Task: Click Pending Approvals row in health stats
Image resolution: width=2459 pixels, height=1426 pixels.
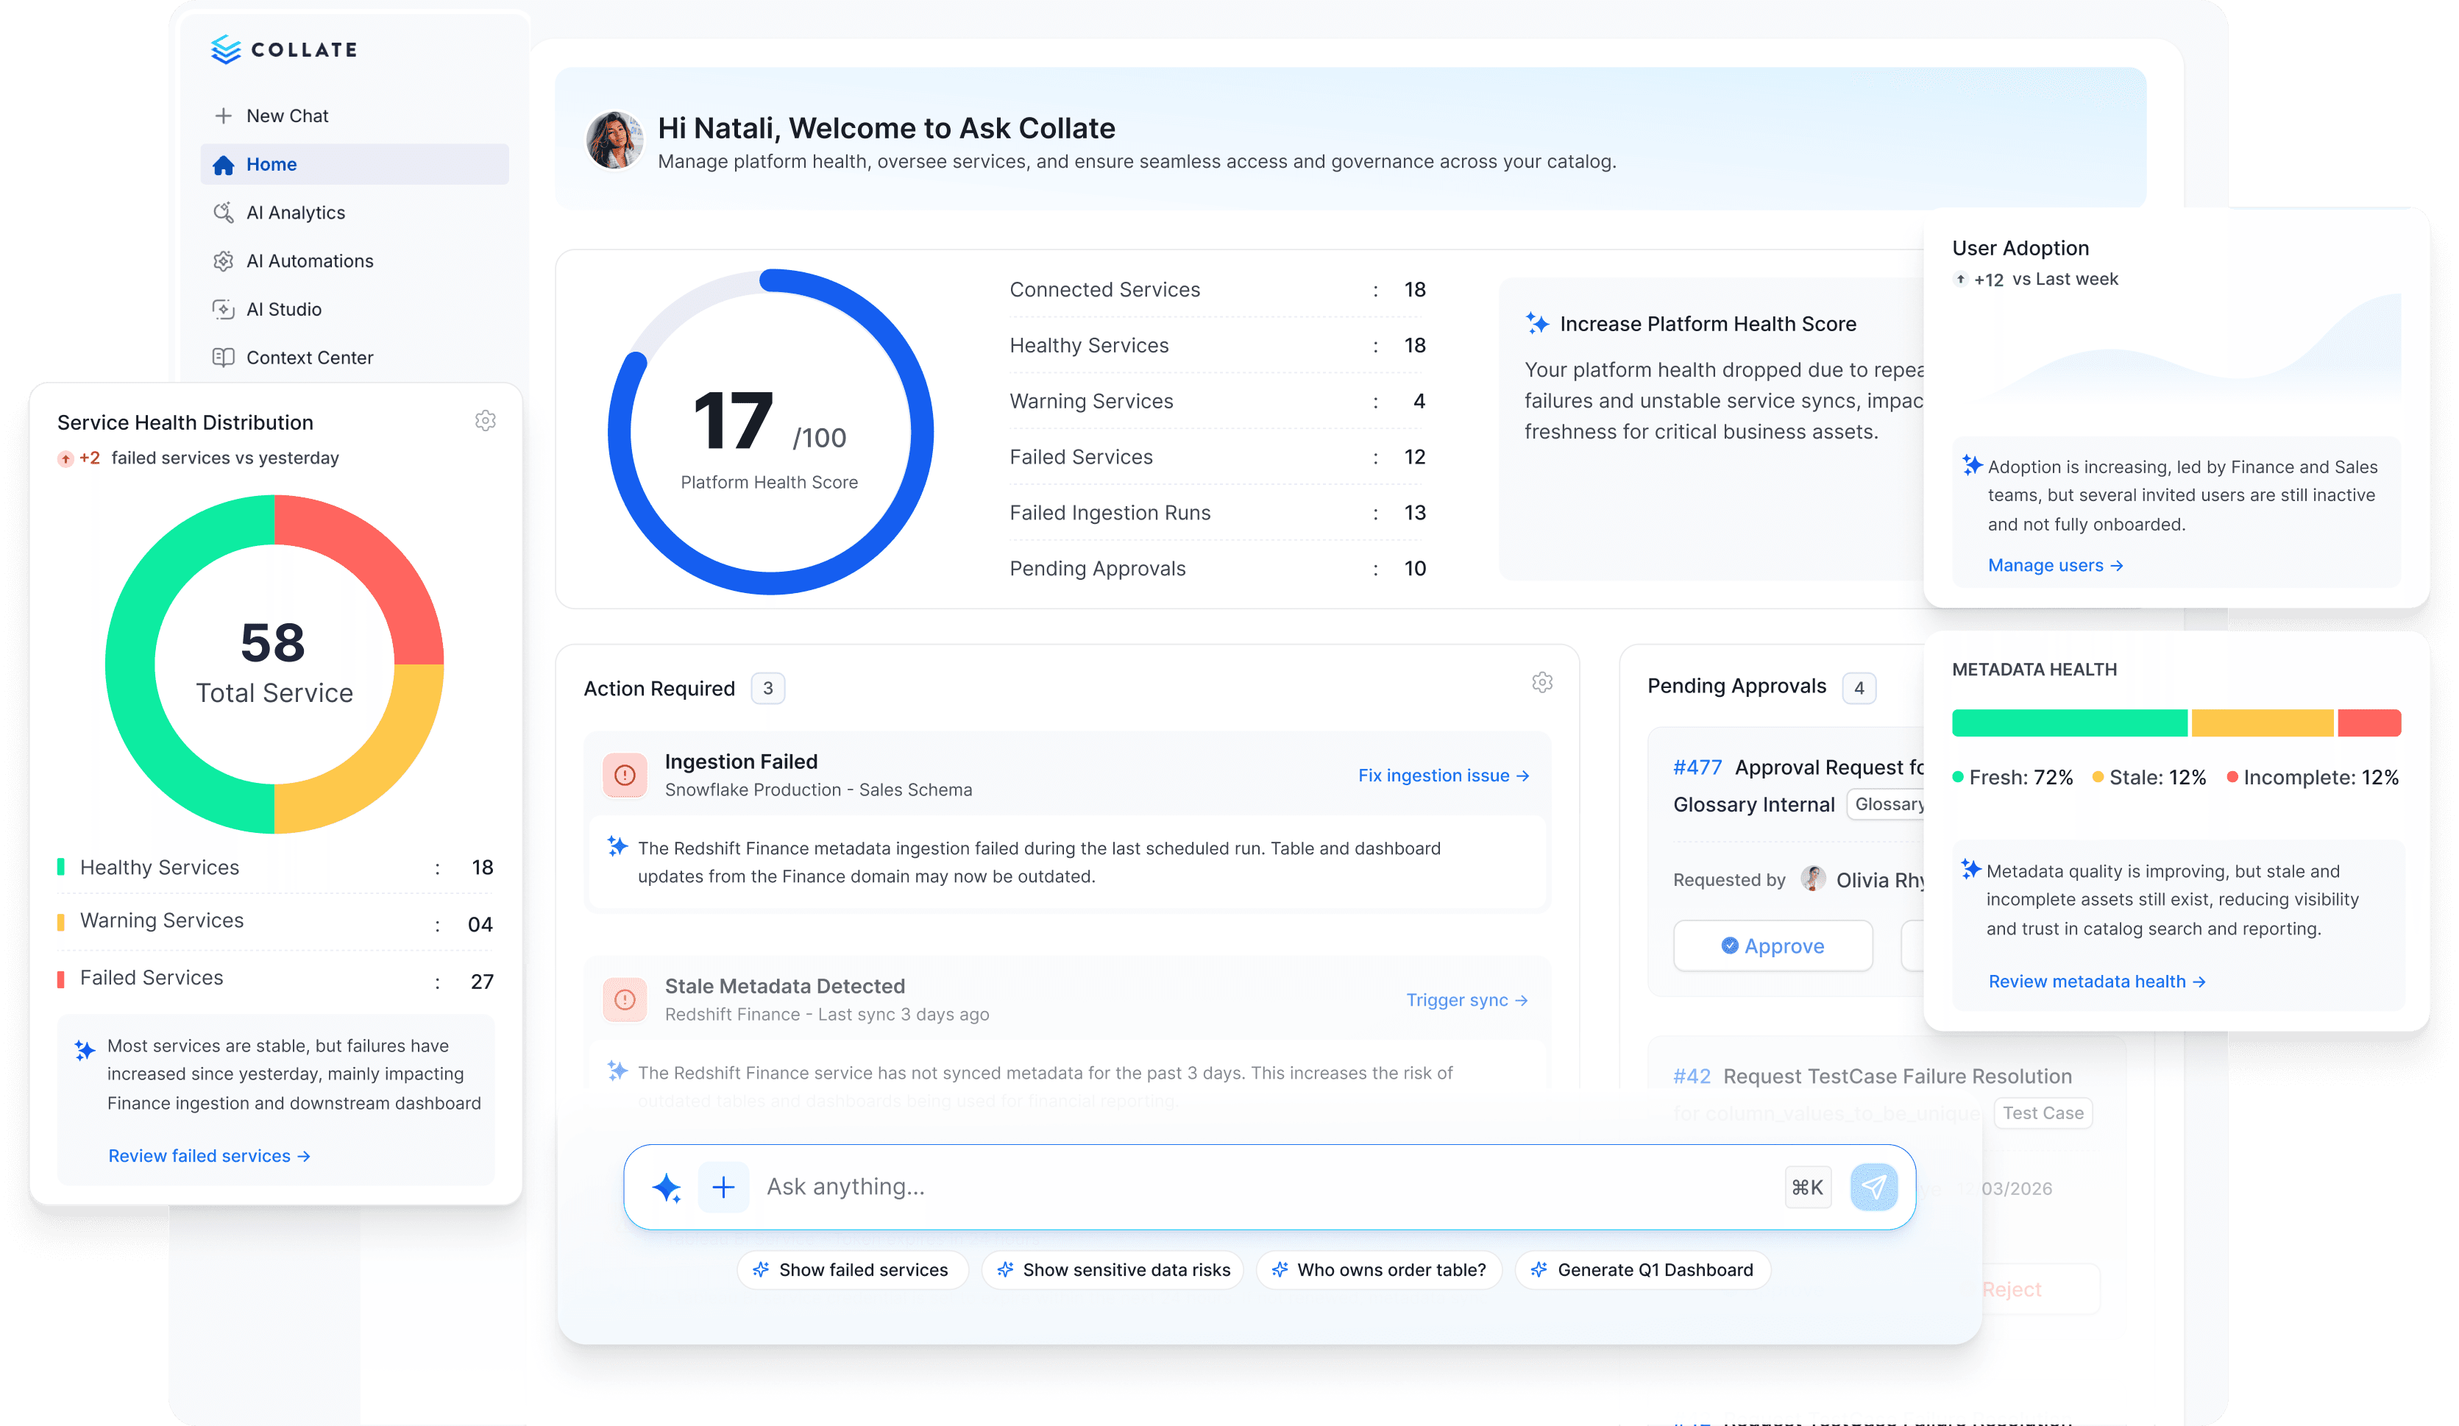Action: click(1217, 568)
